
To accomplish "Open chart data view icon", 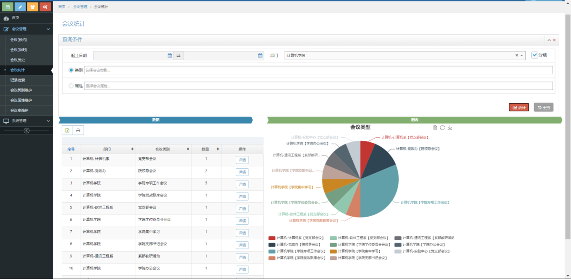I will point(435,128).
